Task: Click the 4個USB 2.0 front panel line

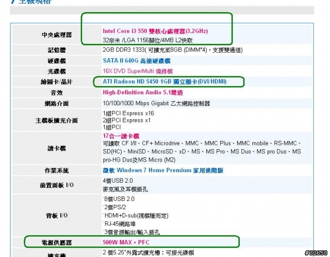Action: click(118, 181)
